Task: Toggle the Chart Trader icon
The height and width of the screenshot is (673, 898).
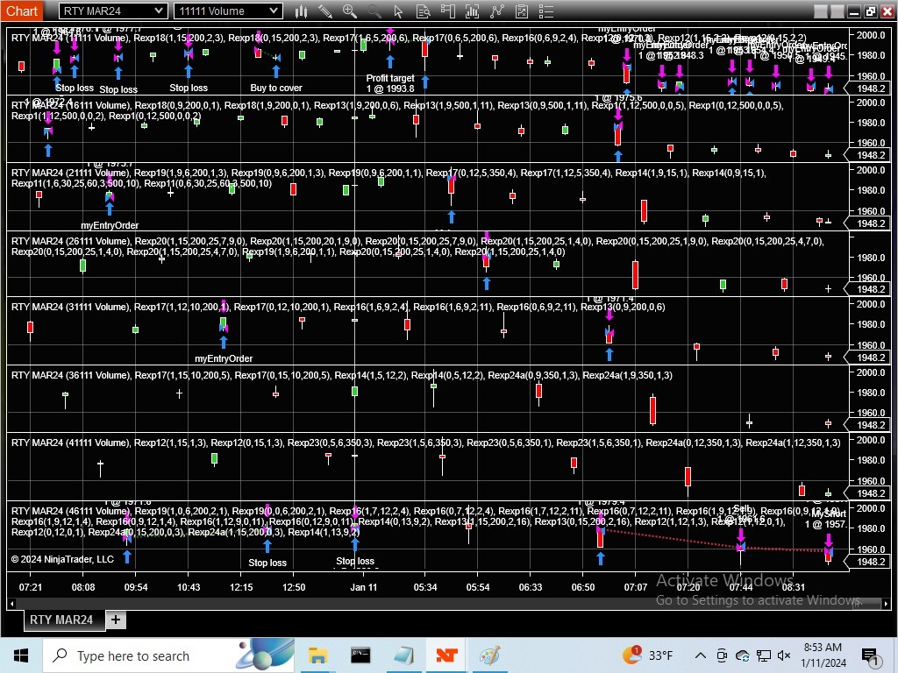Action: point(448,11)
